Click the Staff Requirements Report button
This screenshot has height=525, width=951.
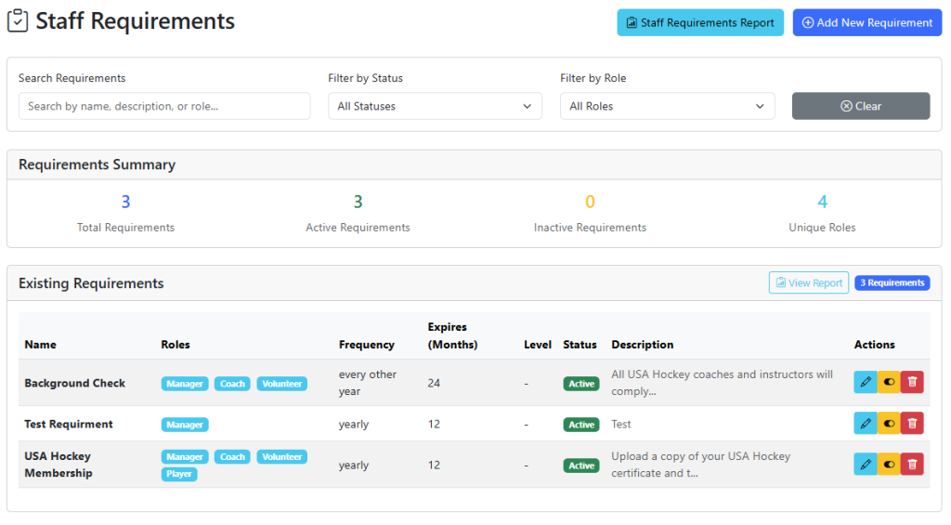(700, 22)
